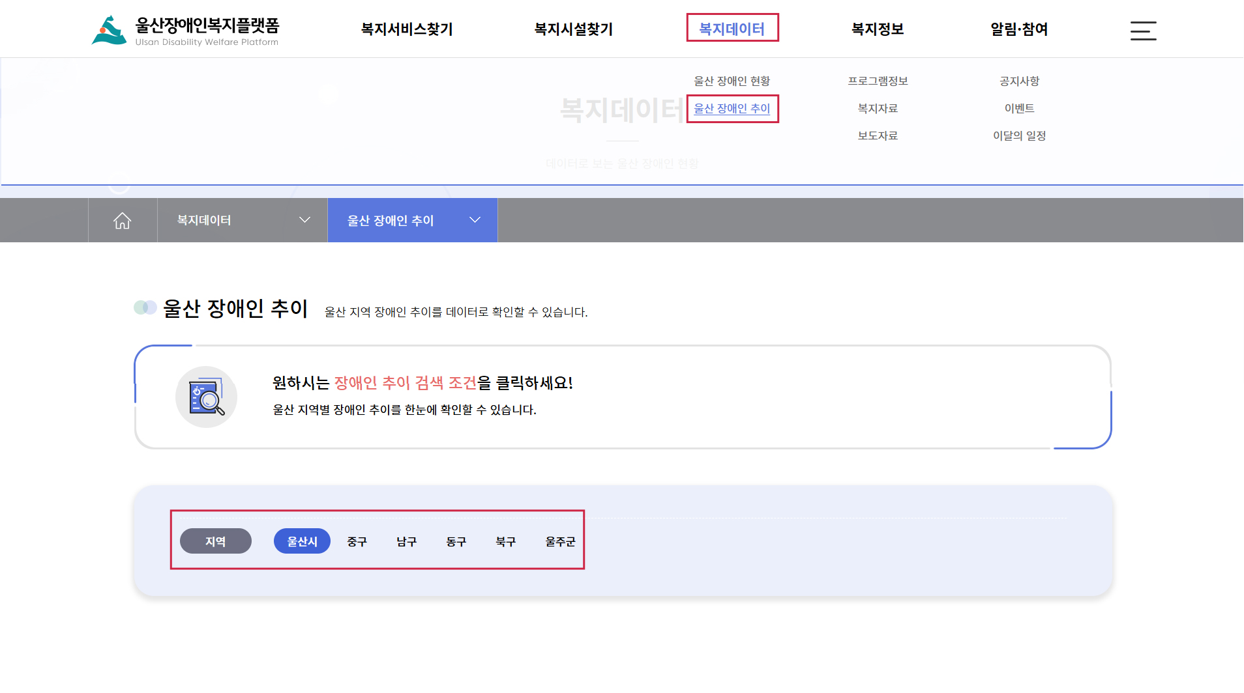
Task: Open the 복지서비스찾기 menu
Action: click(407, 29)
